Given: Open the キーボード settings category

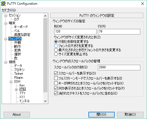Looking at the screenshot, I should tap(21, 27).
